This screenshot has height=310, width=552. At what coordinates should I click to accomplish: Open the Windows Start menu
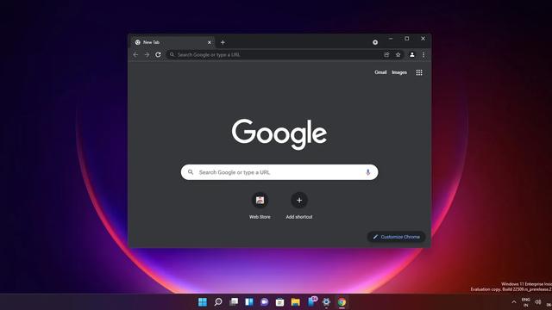point(203,302)
